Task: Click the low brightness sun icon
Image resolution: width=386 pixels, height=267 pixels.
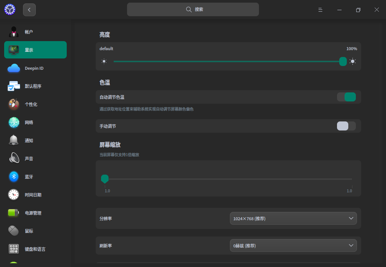Action: 104,61
